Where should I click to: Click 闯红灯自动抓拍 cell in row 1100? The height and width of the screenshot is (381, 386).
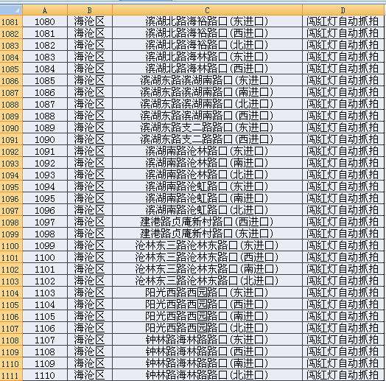343,245
